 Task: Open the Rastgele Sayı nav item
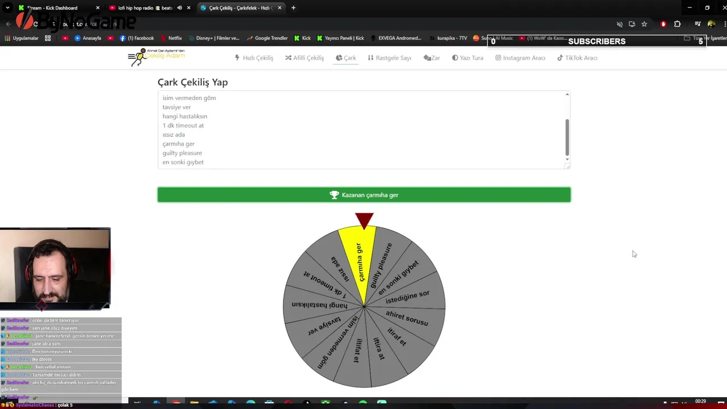click(390, 58)
